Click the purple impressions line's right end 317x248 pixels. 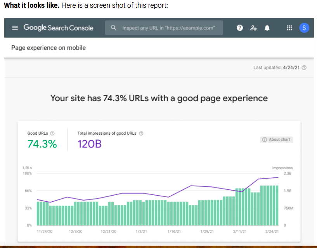(x=278, y=177)
